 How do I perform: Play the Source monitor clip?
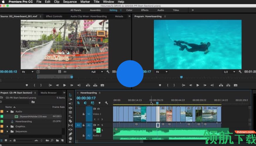coord(65,85)
